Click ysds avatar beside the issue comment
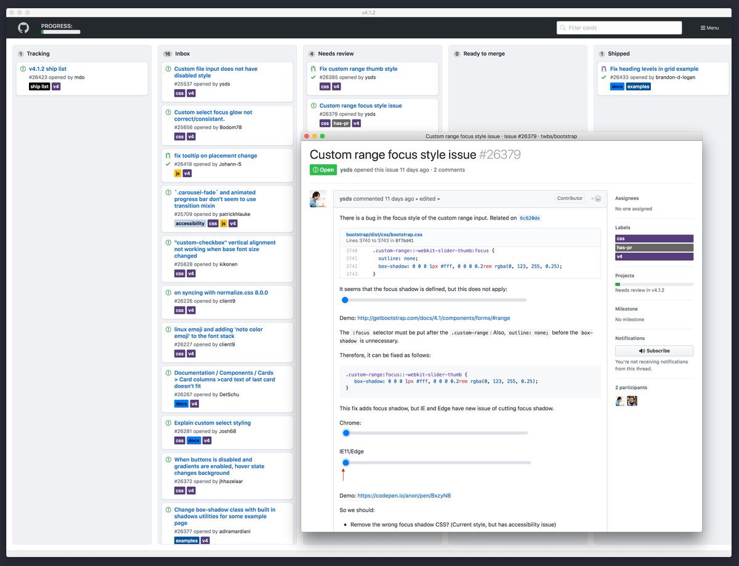Viewport: 739px width, 566px height. click(x=318, y=199)
